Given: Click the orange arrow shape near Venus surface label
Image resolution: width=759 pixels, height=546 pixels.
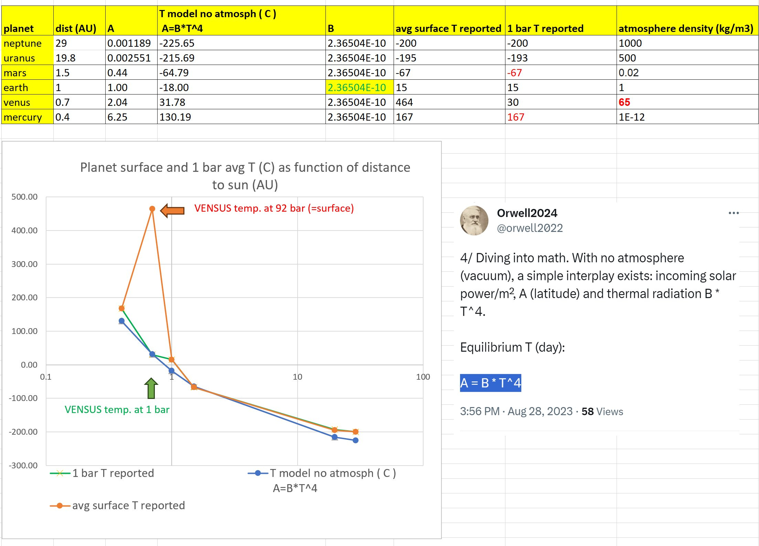Looking at the screenshot, I should [172, 210].
